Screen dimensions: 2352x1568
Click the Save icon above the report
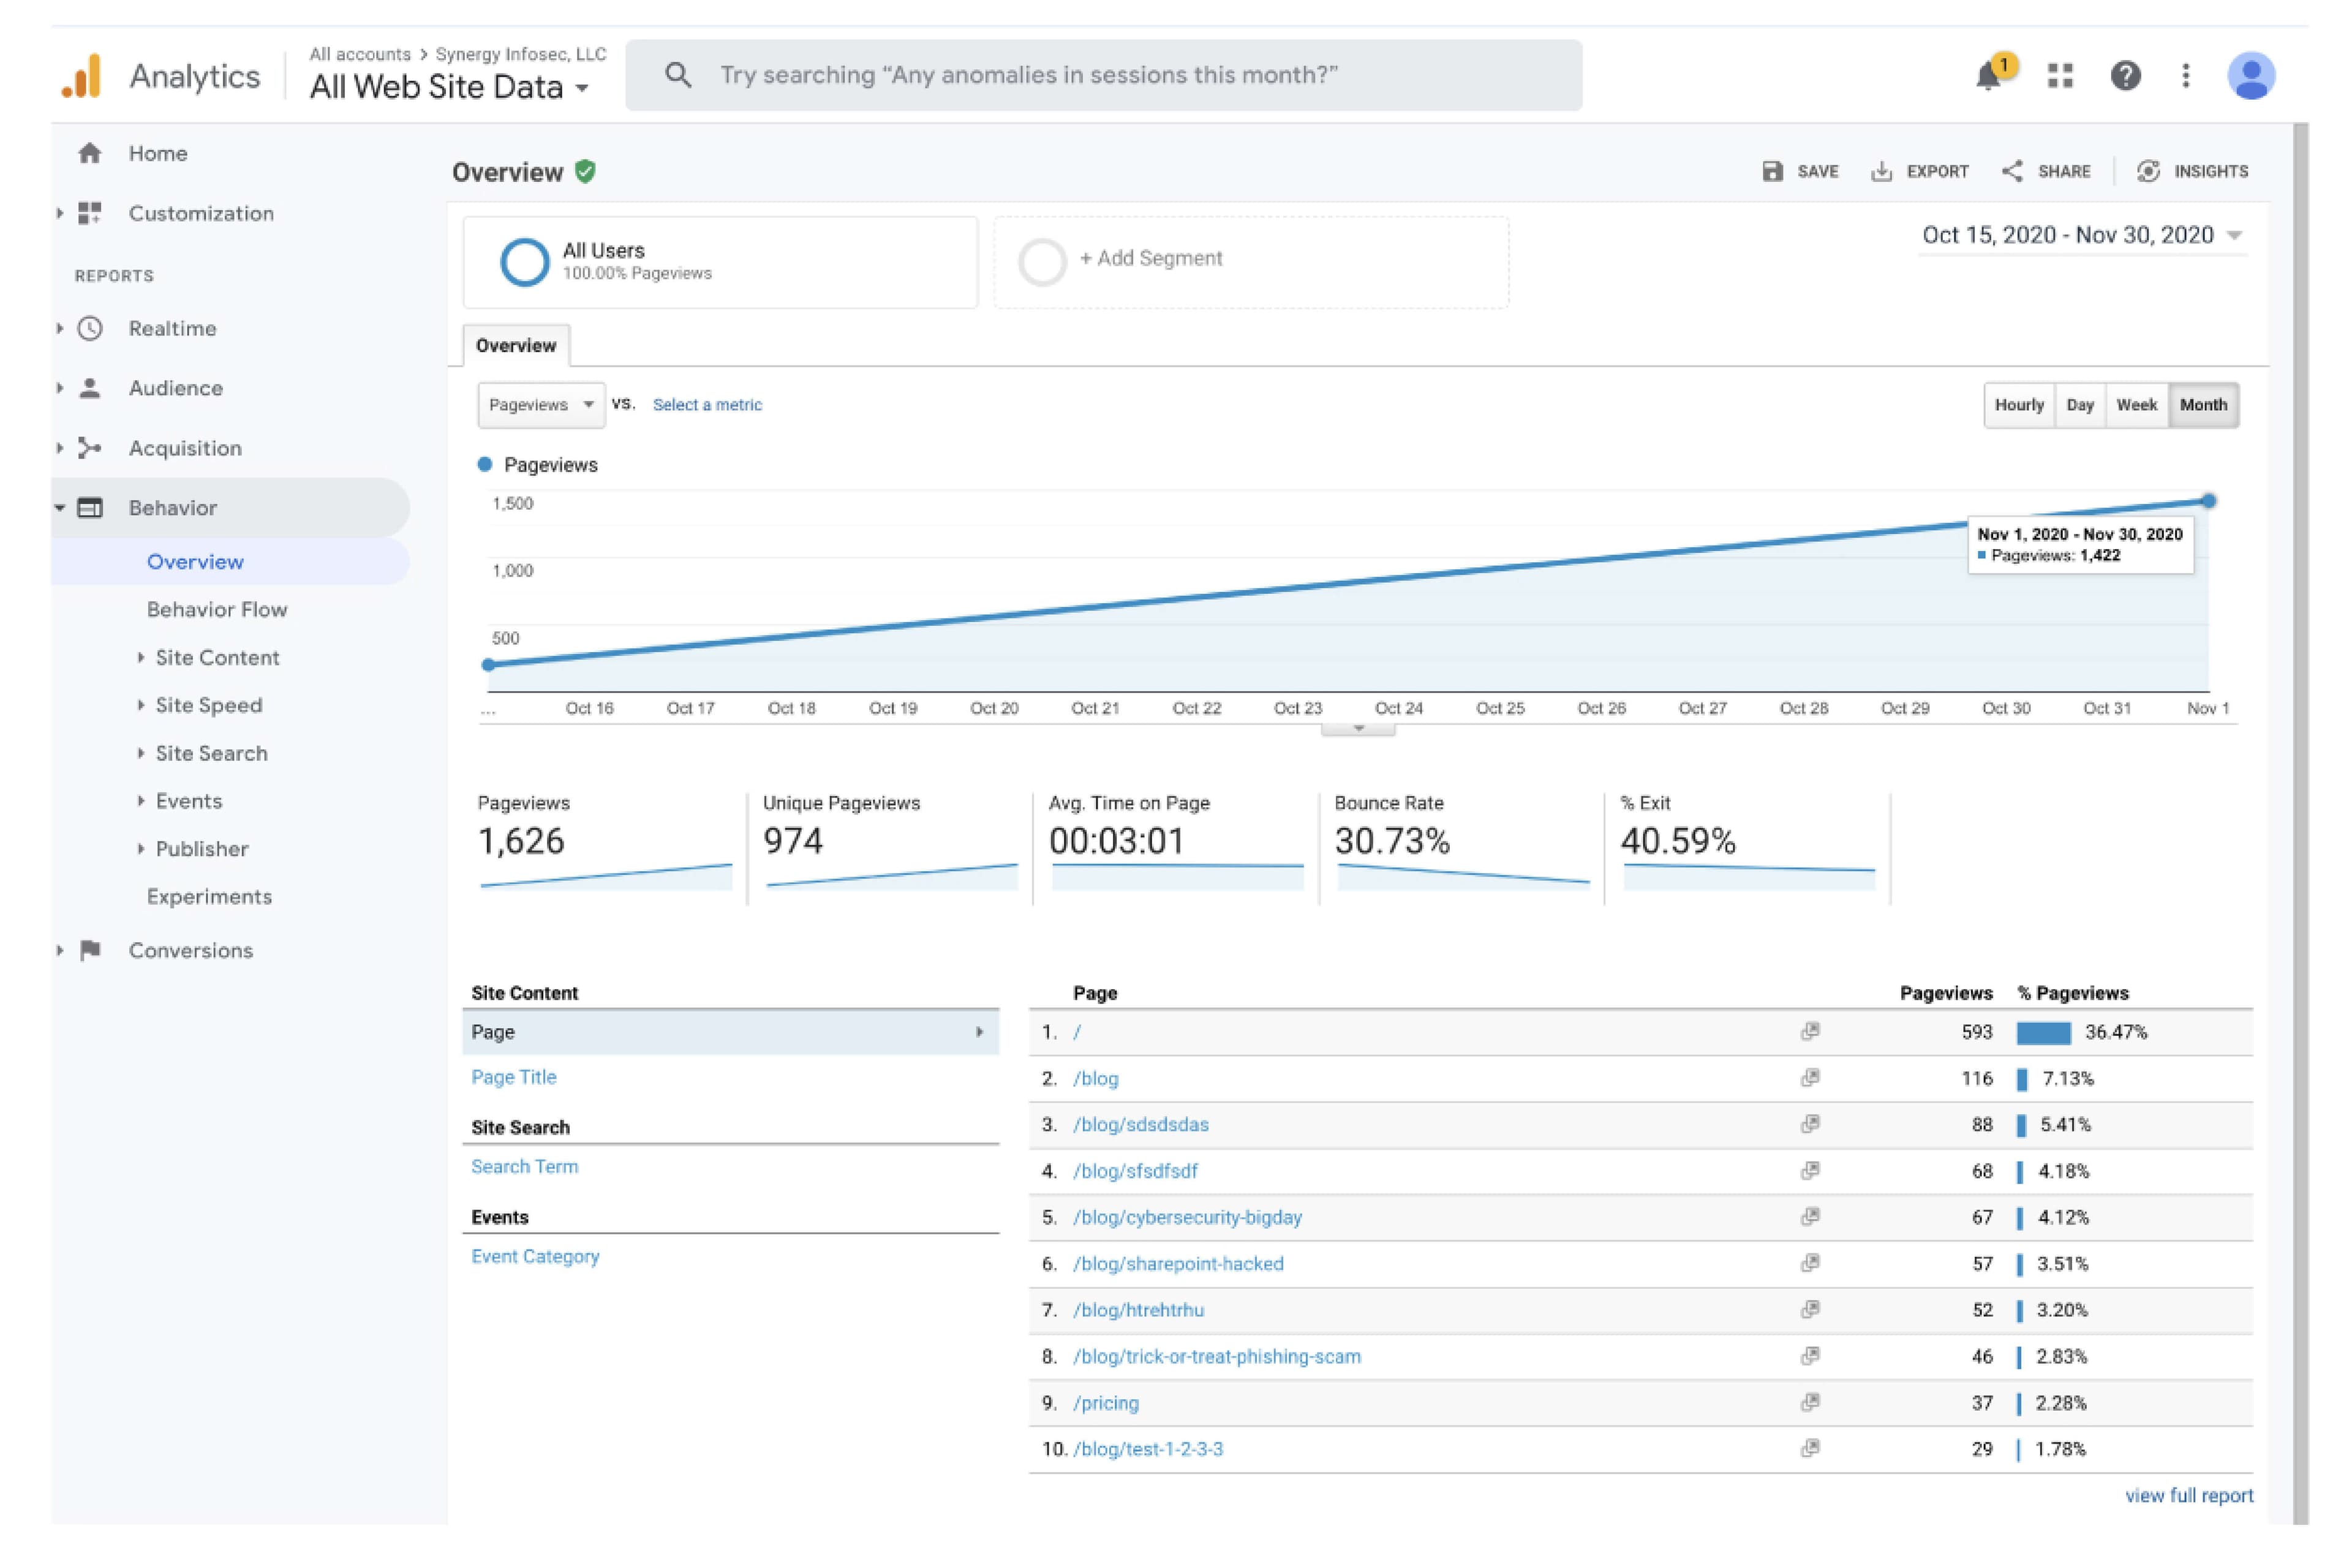point(1774,171)
